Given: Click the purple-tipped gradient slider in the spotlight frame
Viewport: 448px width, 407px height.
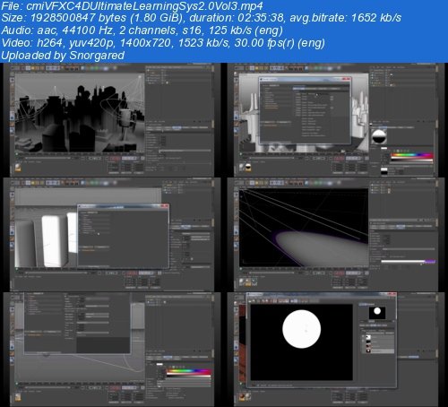Looking at the screenshot, I should tap(408, 262).
